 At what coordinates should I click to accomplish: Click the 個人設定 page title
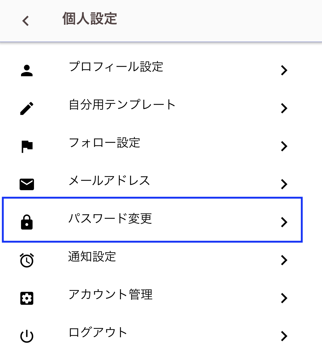[90, 19]
